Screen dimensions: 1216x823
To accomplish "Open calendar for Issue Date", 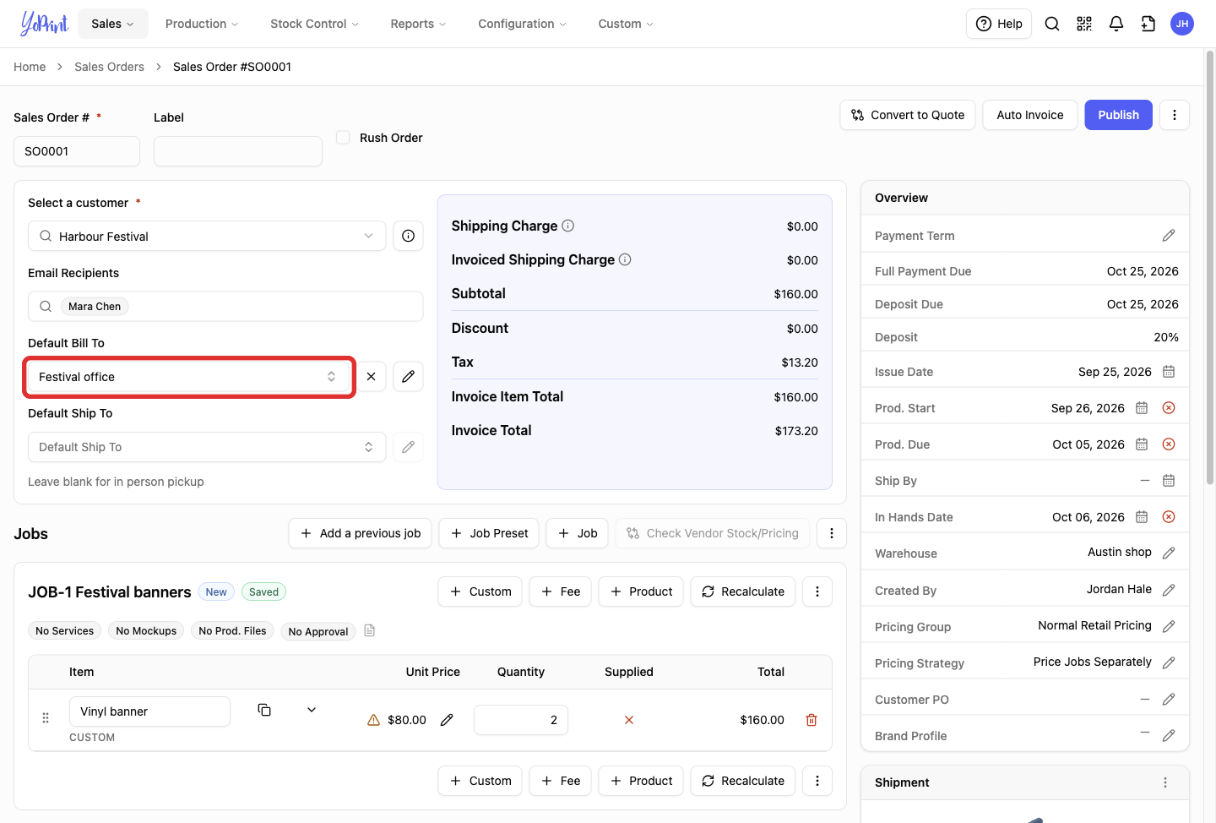I will click(x=1169, y=372).
